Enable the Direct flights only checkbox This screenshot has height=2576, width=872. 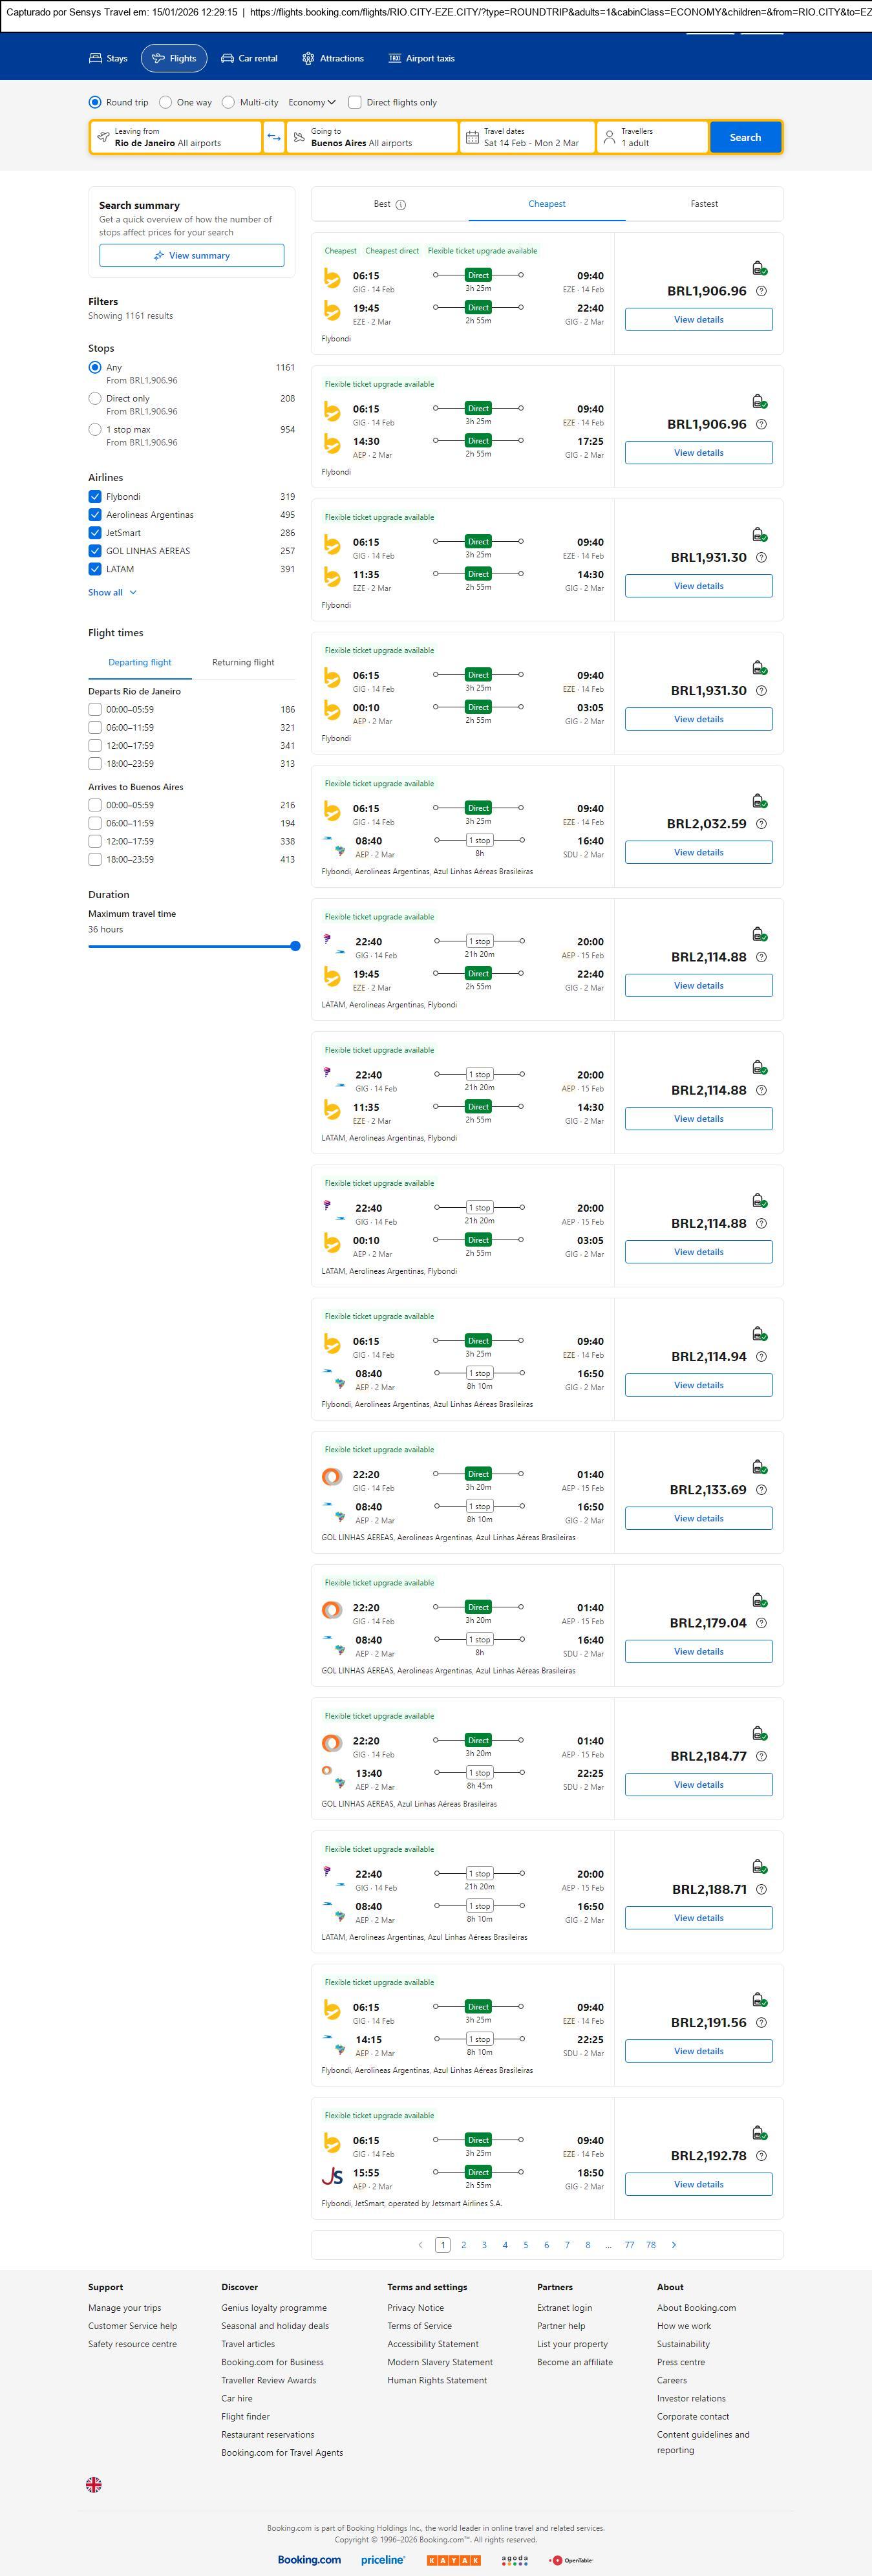pos(355,102)
